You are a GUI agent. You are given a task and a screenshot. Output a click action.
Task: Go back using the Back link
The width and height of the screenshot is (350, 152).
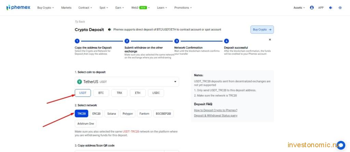[x=80, y=22]
